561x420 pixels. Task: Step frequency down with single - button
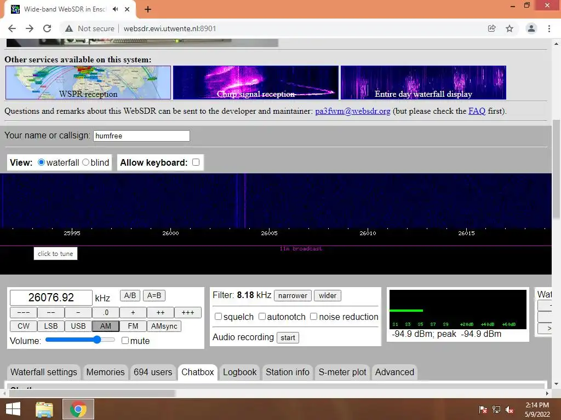click(x=78, y=312)
